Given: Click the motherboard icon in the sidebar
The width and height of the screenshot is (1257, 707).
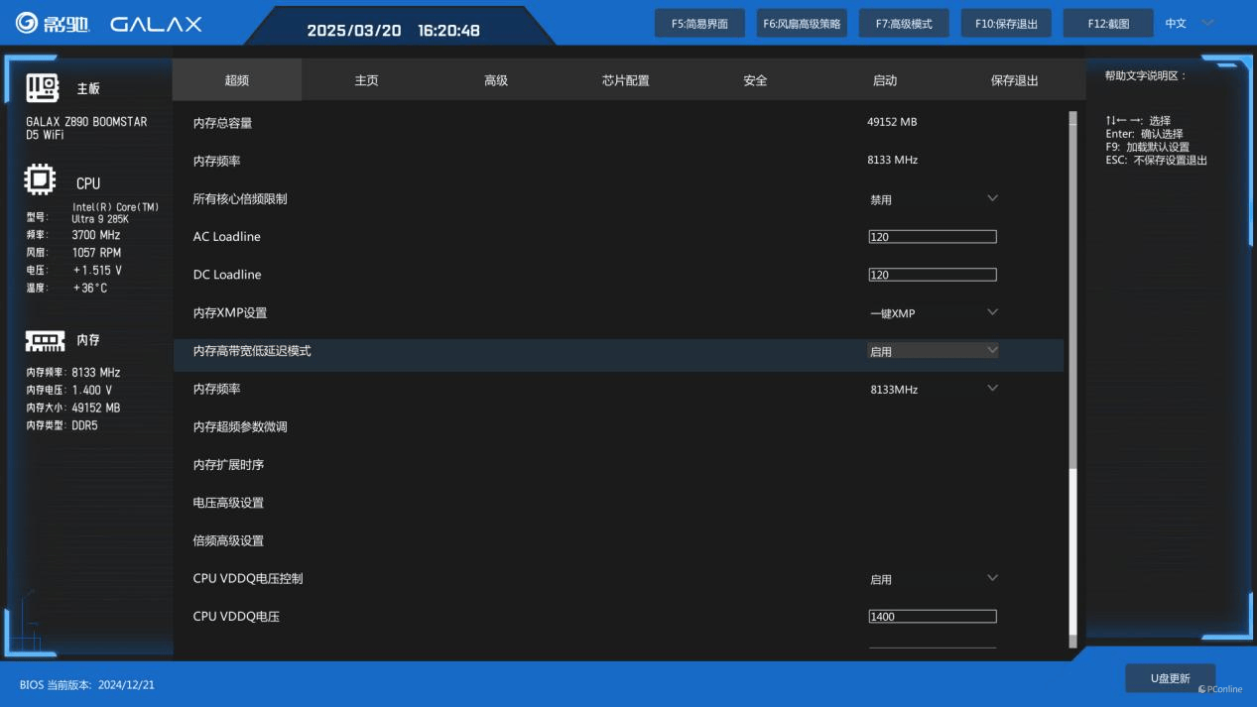Looking at the screenshot, I should click(43, 88).
